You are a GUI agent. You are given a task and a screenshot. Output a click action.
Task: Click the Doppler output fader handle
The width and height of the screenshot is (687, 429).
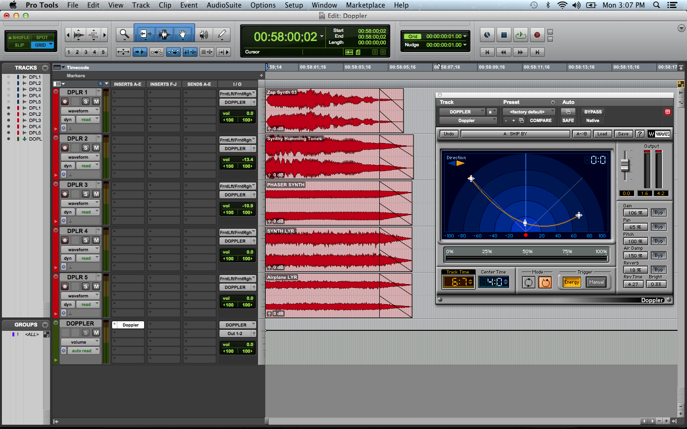click(x=625, y=166)
